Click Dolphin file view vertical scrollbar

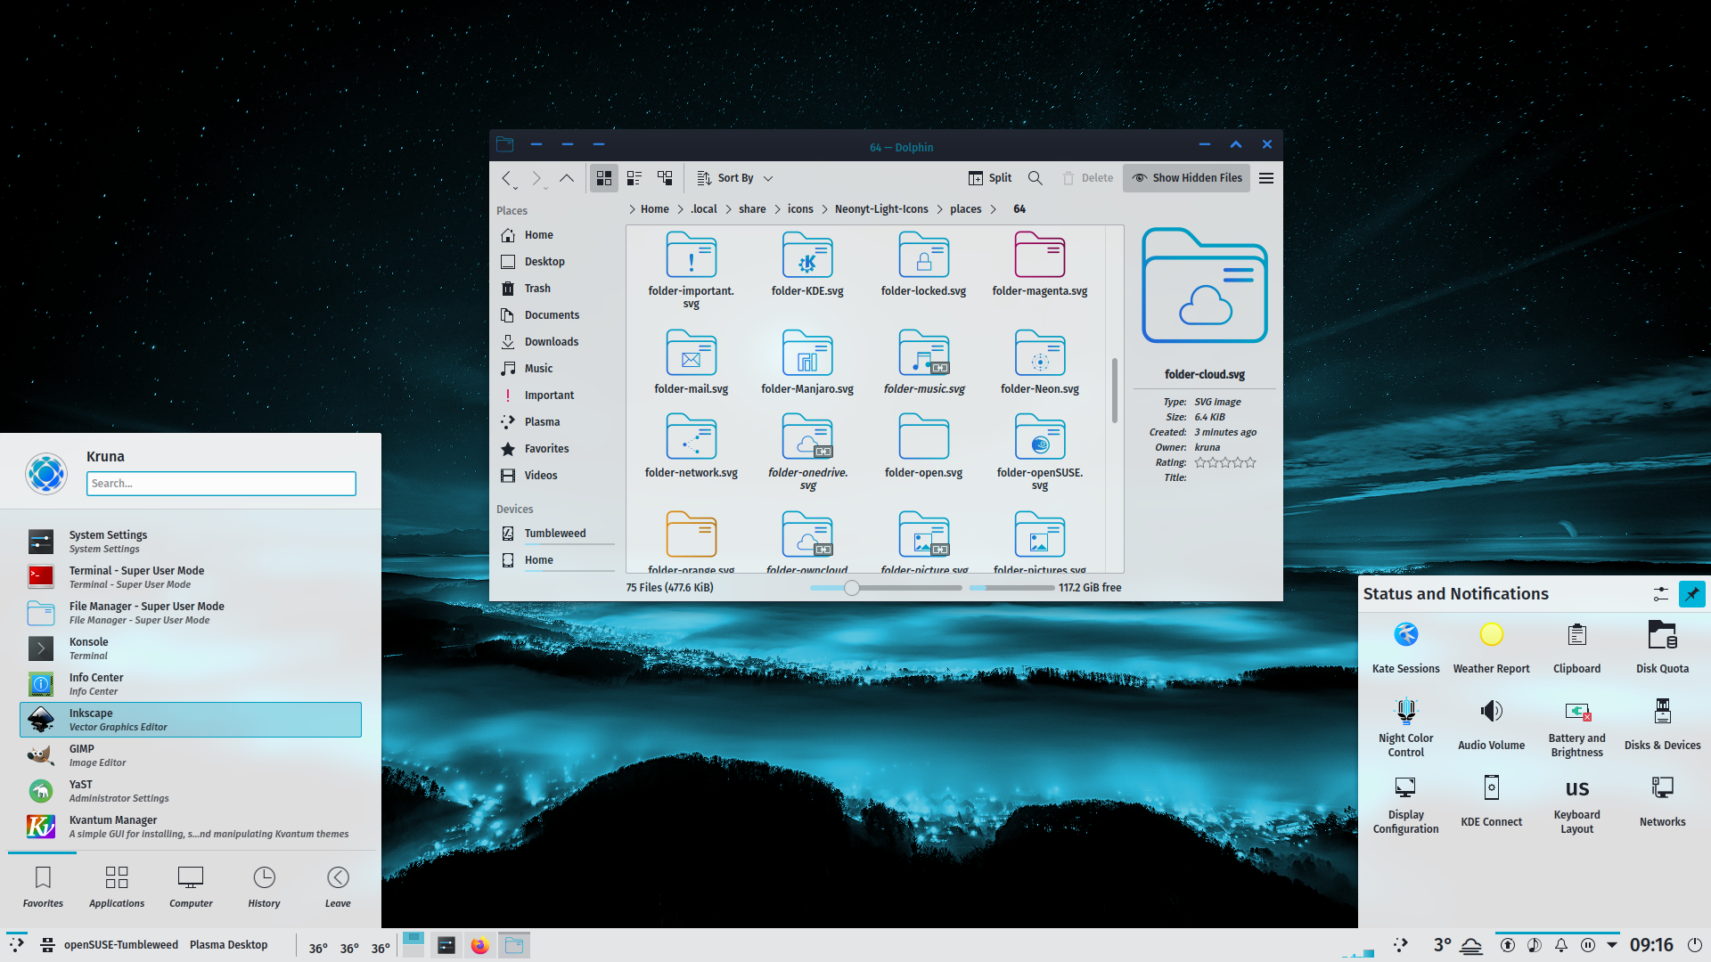coord(1114,392)
